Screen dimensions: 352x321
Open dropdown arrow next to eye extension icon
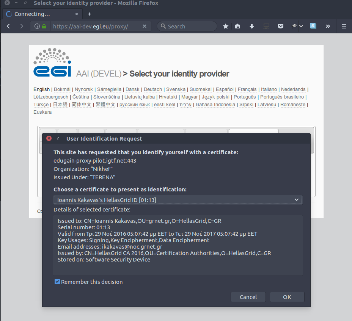click(x=301, y=26)
